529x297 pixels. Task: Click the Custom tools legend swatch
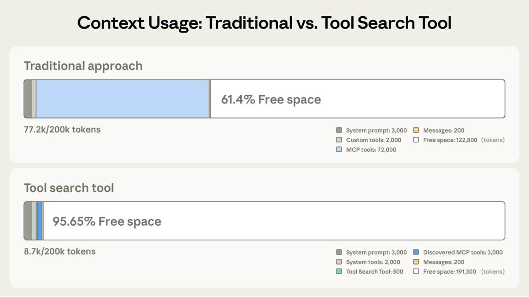tap(339, 140)
